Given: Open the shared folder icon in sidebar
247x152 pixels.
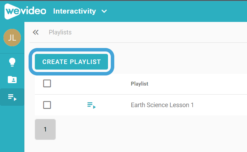Looking at the screenshot, I should tap(12, 79).
